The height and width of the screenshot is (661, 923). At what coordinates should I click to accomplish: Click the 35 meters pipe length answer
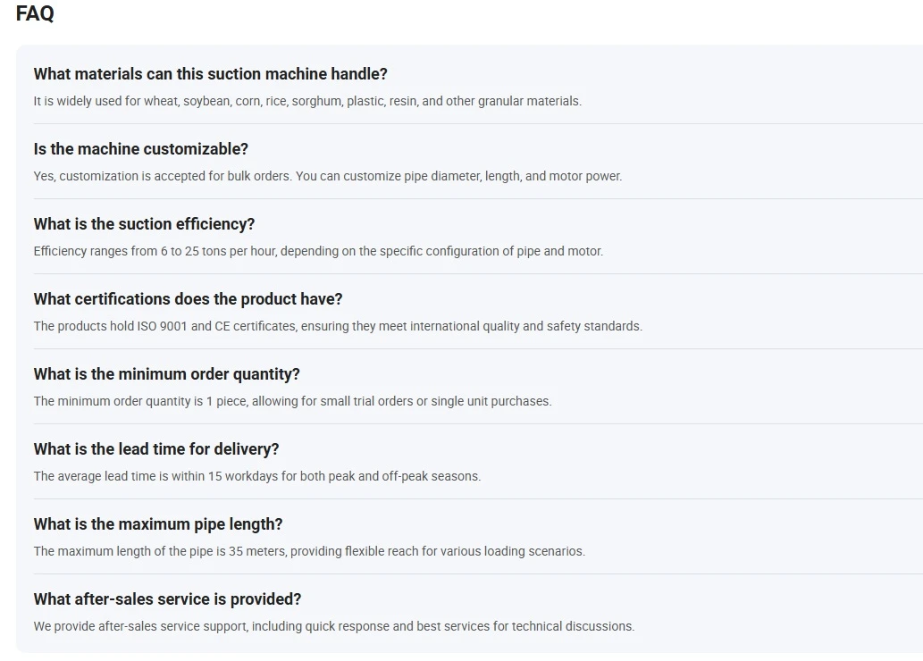pos(309,551)
